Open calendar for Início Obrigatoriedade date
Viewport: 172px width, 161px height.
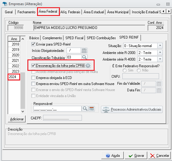[84, 51]
